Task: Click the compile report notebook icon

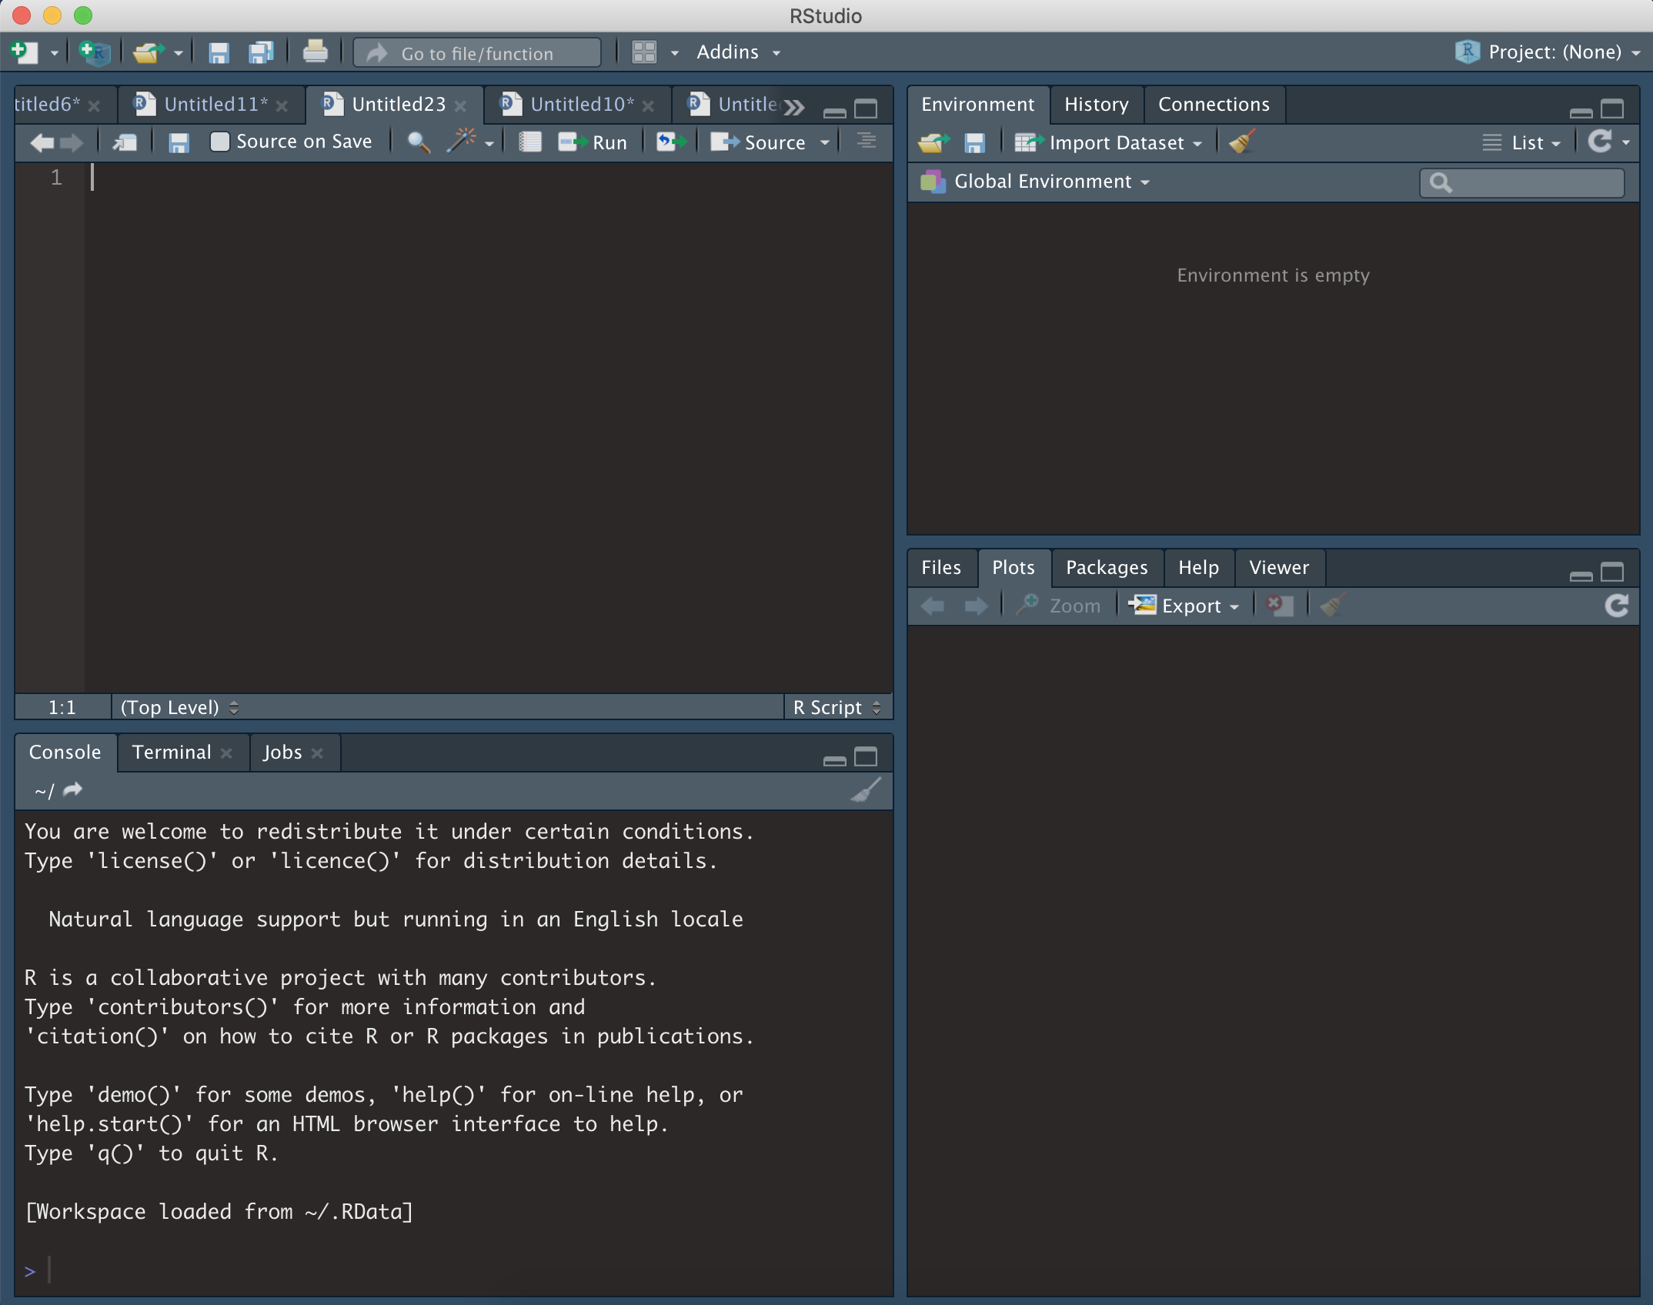Action: [x=530, y=142]
